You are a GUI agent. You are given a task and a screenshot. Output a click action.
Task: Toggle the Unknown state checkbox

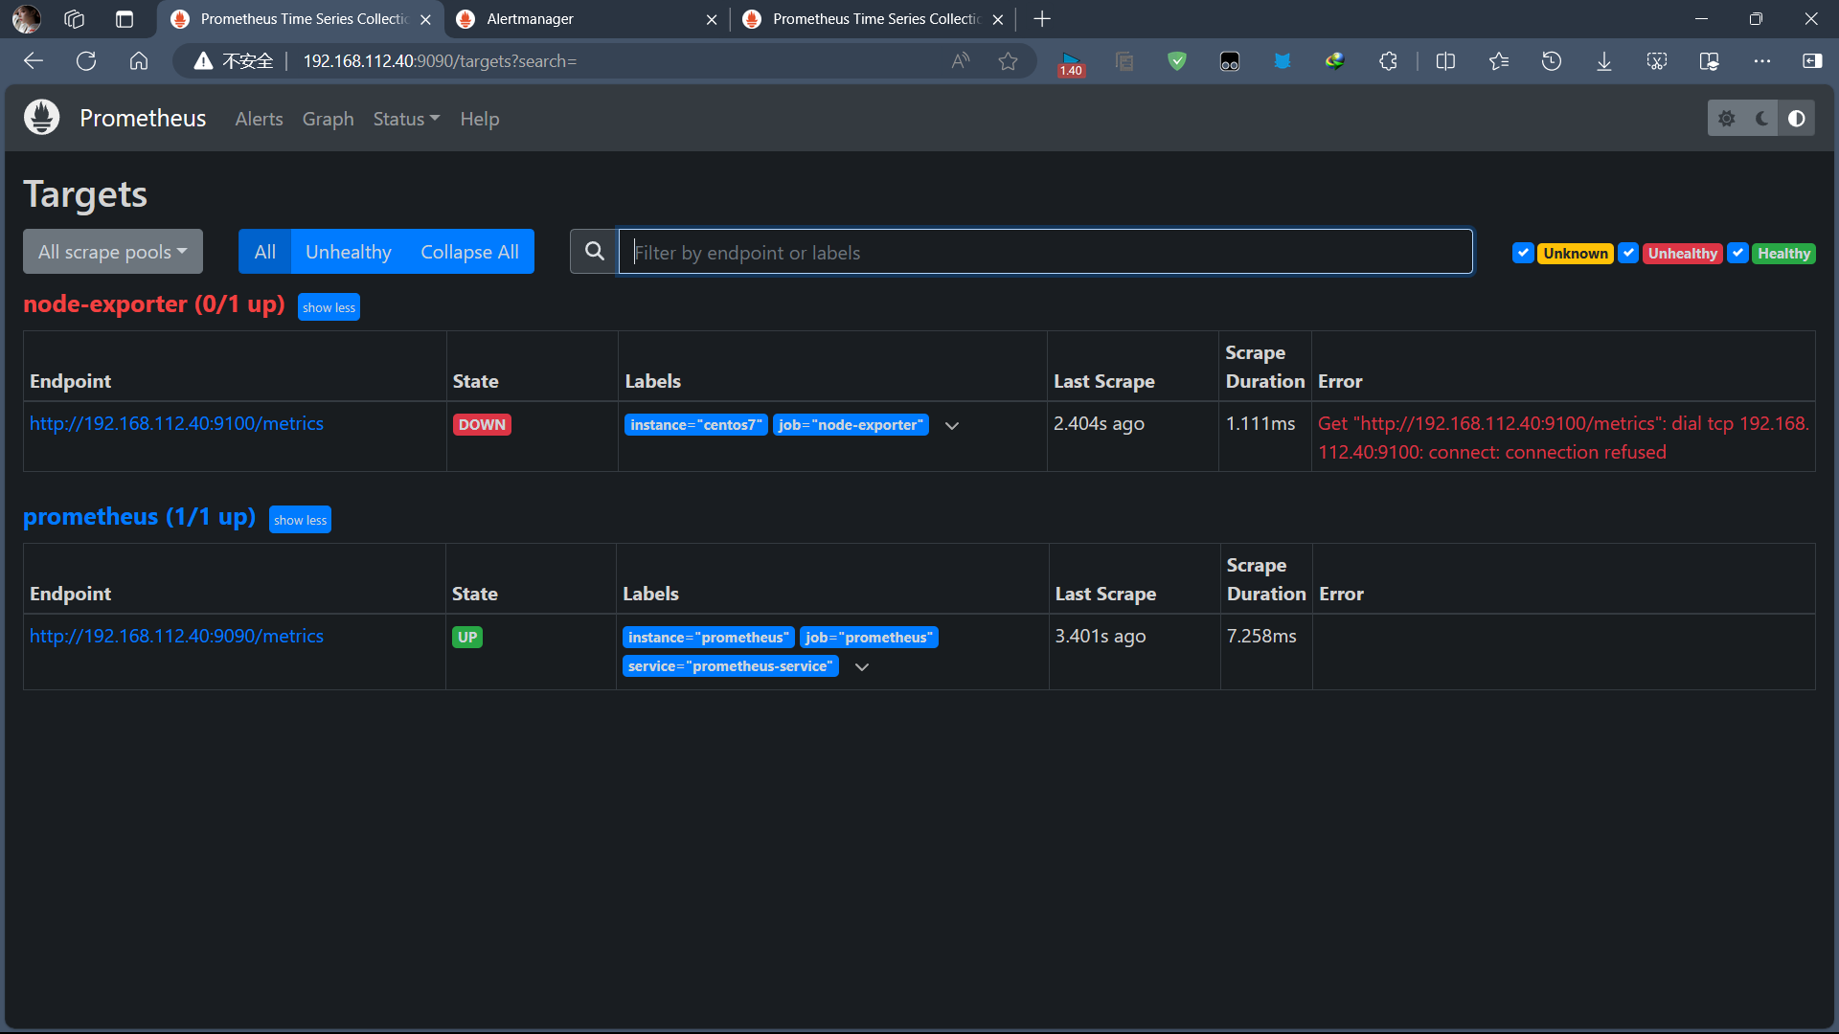point(1523,253)
